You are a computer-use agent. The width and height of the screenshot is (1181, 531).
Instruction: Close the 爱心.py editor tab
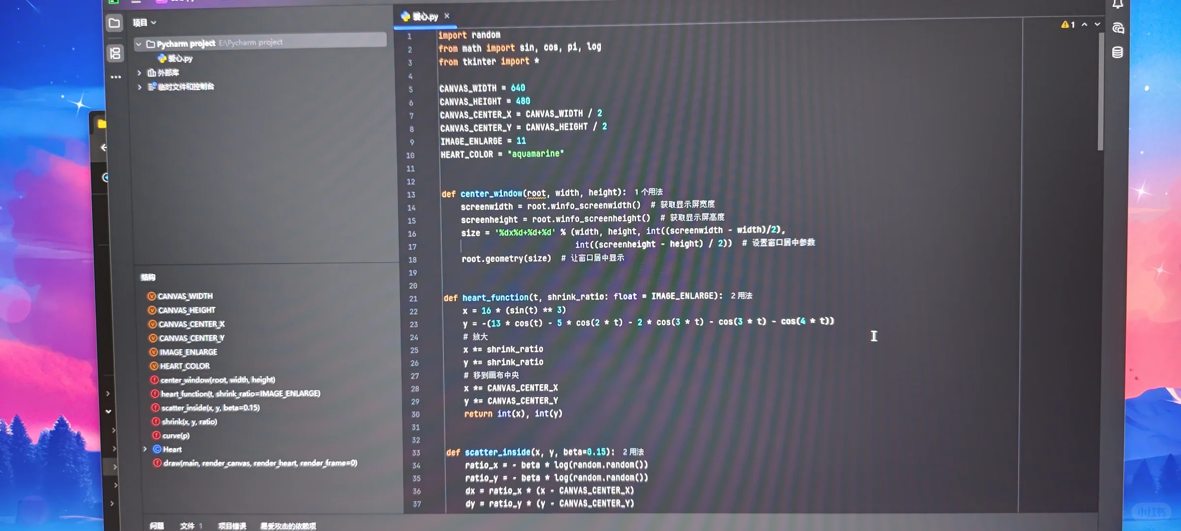pos(447,16)
